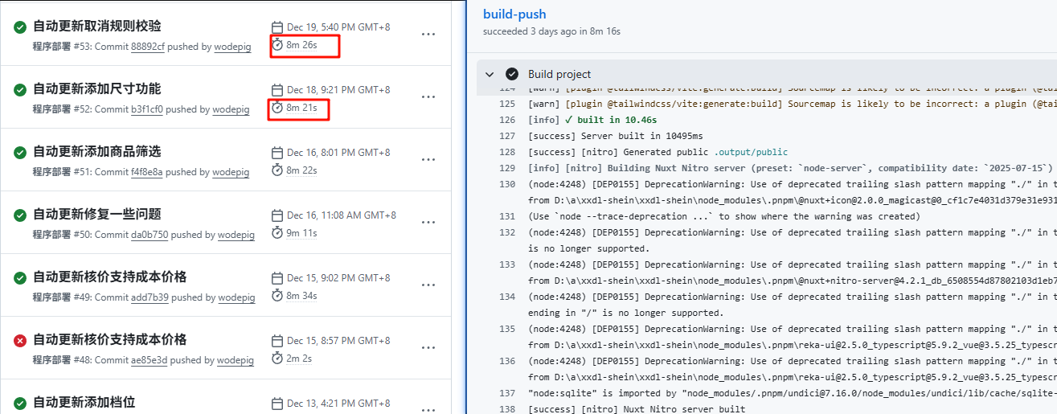Click the stopwatch icon beside 8m 26s
The image size is (1057, 414).
click(277, 45)
